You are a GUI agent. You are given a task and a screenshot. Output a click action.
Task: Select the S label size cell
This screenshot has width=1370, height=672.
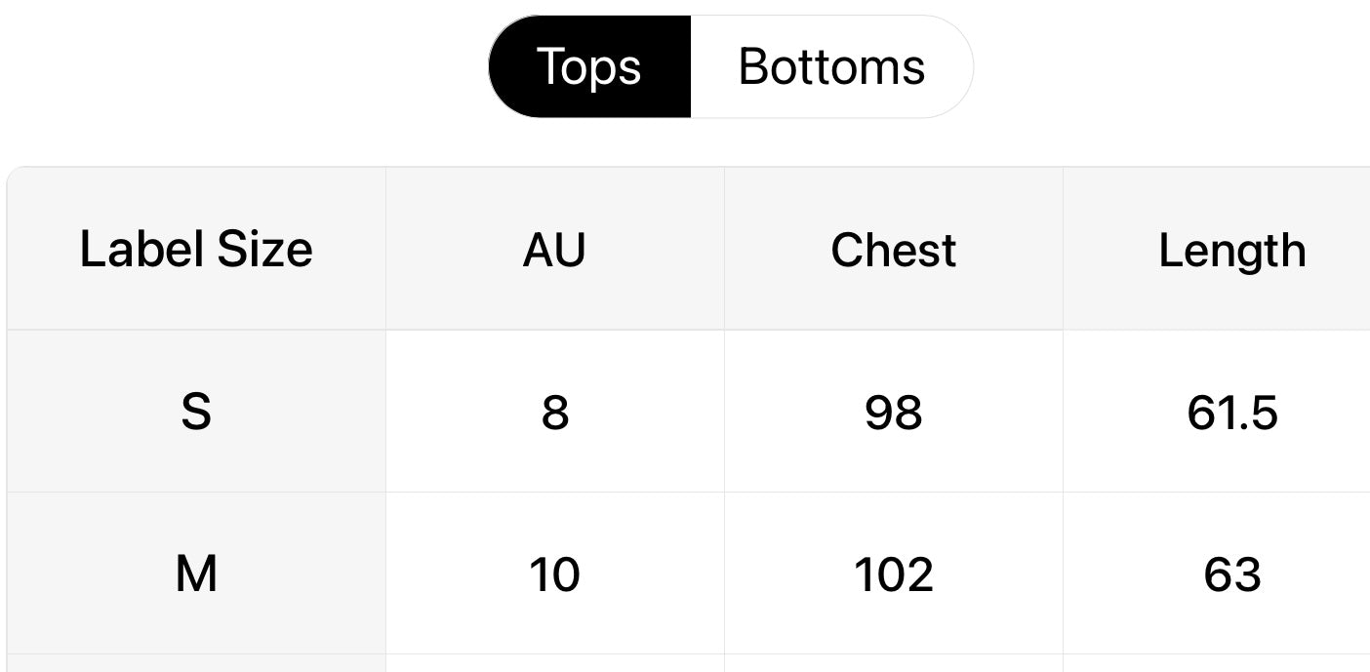coord(196,412)
